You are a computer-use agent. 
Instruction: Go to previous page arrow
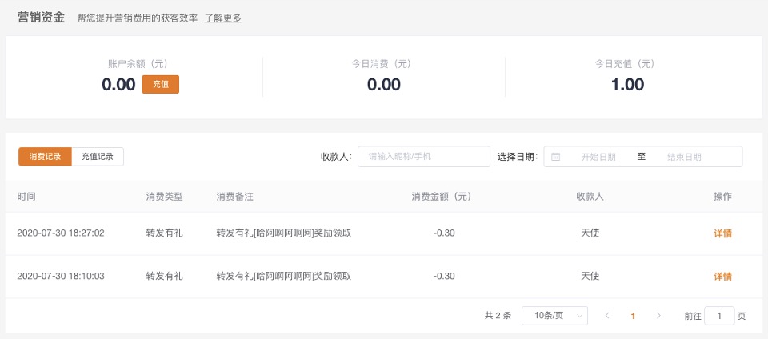click(x=607, y=316)
